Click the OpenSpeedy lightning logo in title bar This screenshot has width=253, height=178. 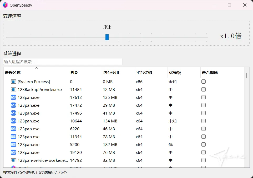pyautogui.click(x=5, y=5)
